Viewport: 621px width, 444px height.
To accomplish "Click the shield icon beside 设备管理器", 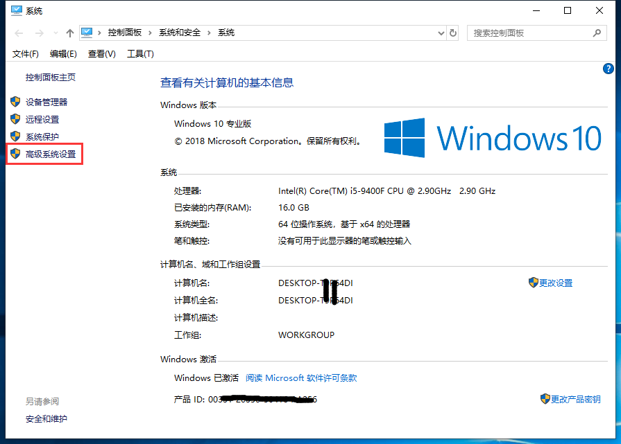I will pos(15,102).
